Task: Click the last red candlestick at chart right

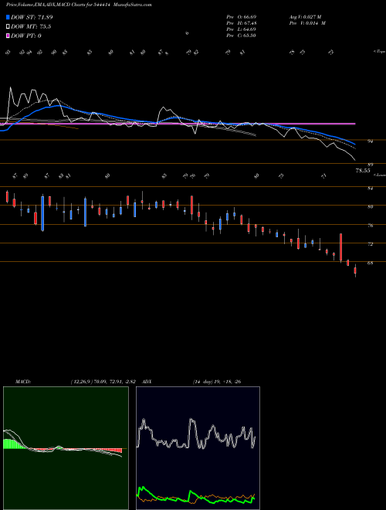Action: (355, 270)
